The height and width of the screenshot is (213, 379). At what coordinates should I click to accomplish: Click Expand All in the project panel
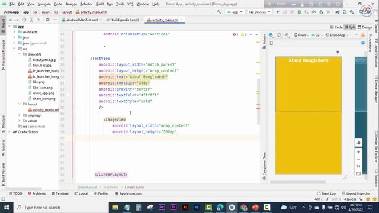(31, 20)
